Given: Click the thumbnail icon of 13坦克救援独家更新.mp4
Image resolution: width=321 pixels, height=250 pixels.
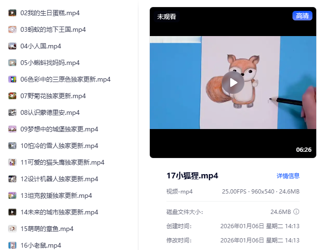Looking at the screenshot, I should [12, 195].
